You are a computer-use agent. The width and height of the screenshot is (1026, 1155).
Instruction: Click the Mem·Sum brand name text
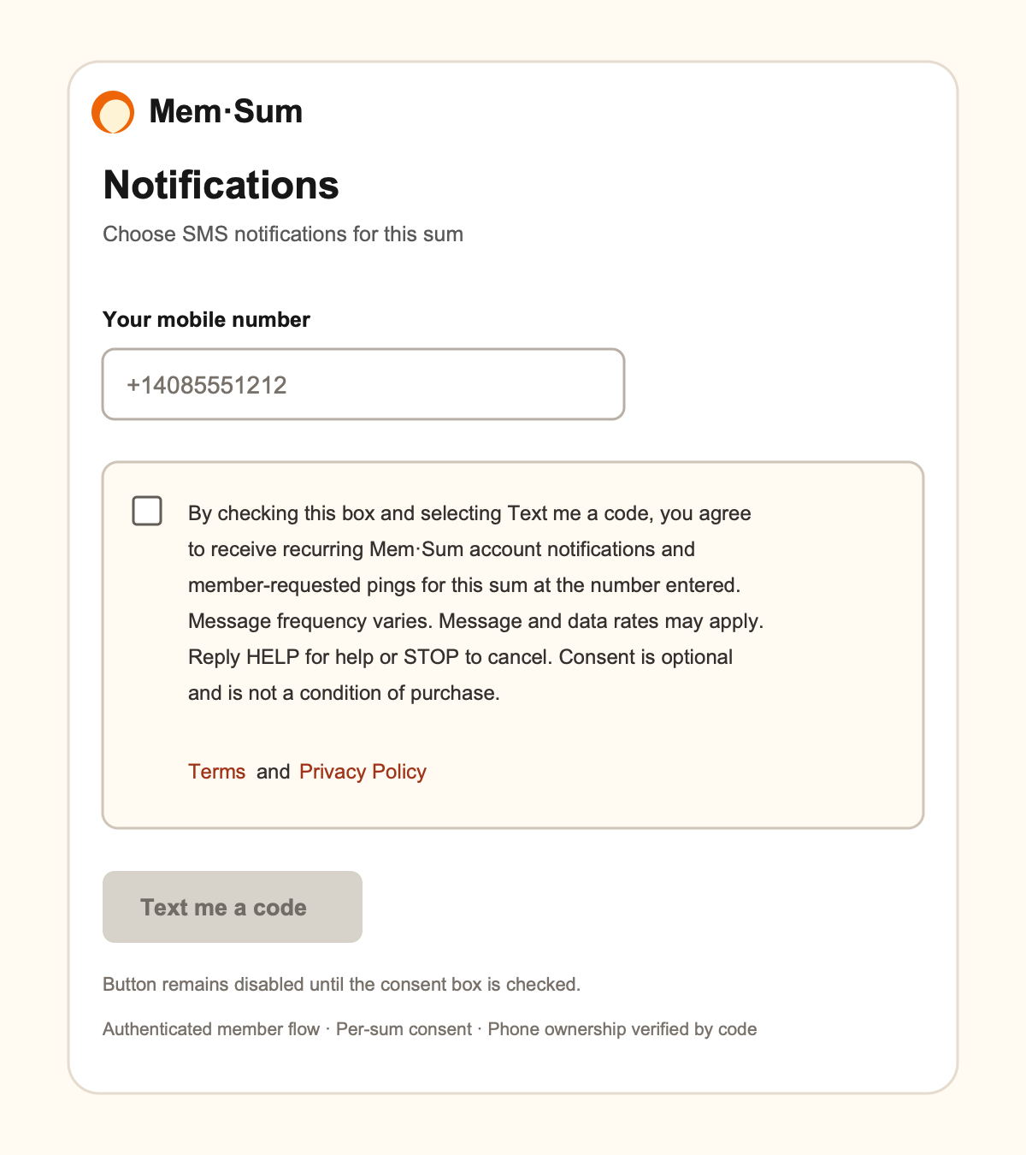(226, 112)
